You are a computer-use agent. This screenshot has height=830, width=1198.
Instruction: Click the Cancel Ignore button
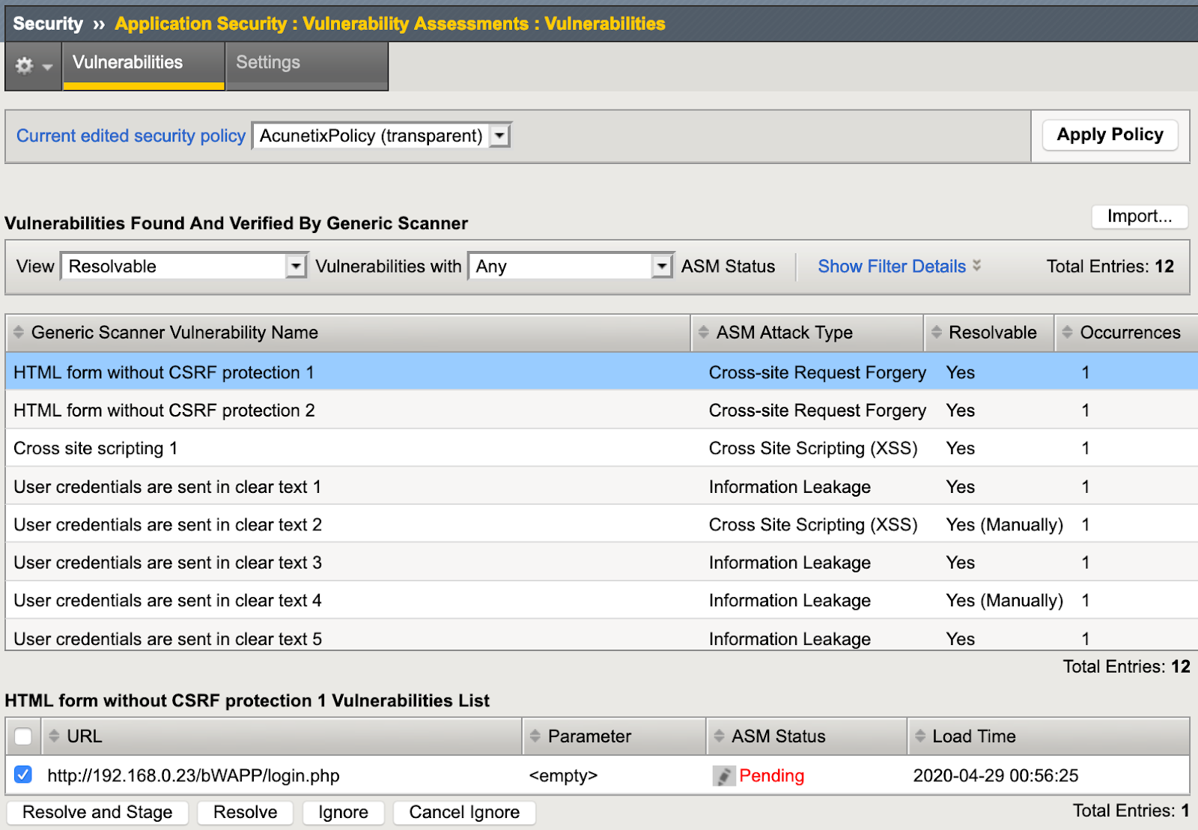(464, 812)
